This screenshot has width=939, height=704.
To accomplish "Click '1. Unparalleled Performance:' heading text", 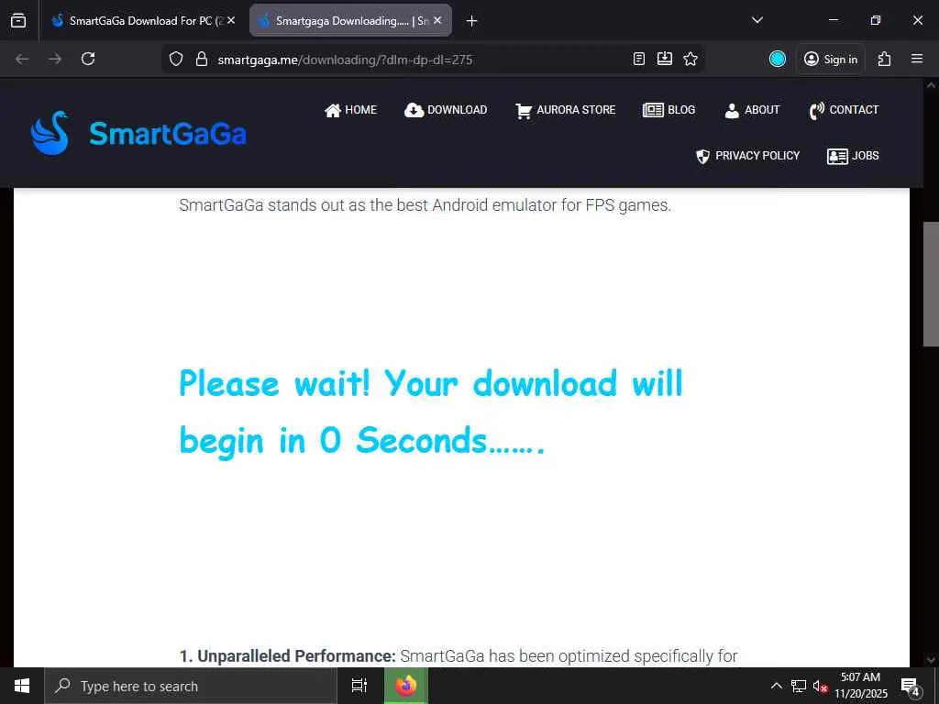I will click(287, 656).
